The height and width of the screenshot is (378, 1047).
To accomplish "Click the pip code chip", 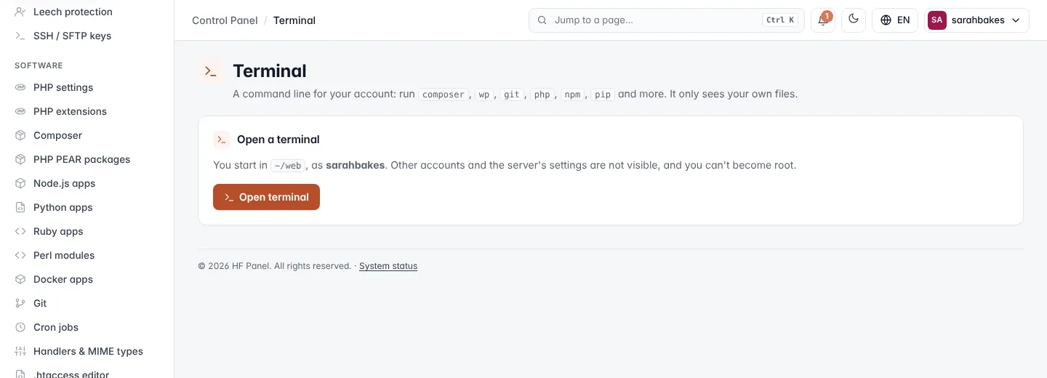I will (603, 94).
